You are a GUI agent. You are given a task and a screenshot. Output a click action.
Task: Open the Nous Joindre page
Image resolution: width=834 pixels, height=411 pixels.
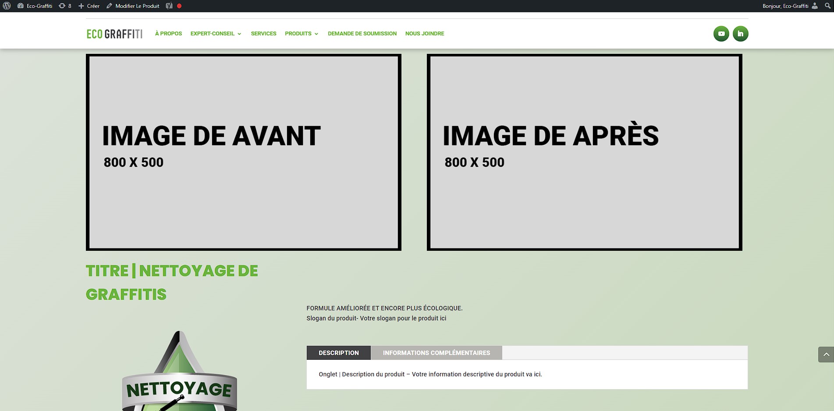[425, 34]
